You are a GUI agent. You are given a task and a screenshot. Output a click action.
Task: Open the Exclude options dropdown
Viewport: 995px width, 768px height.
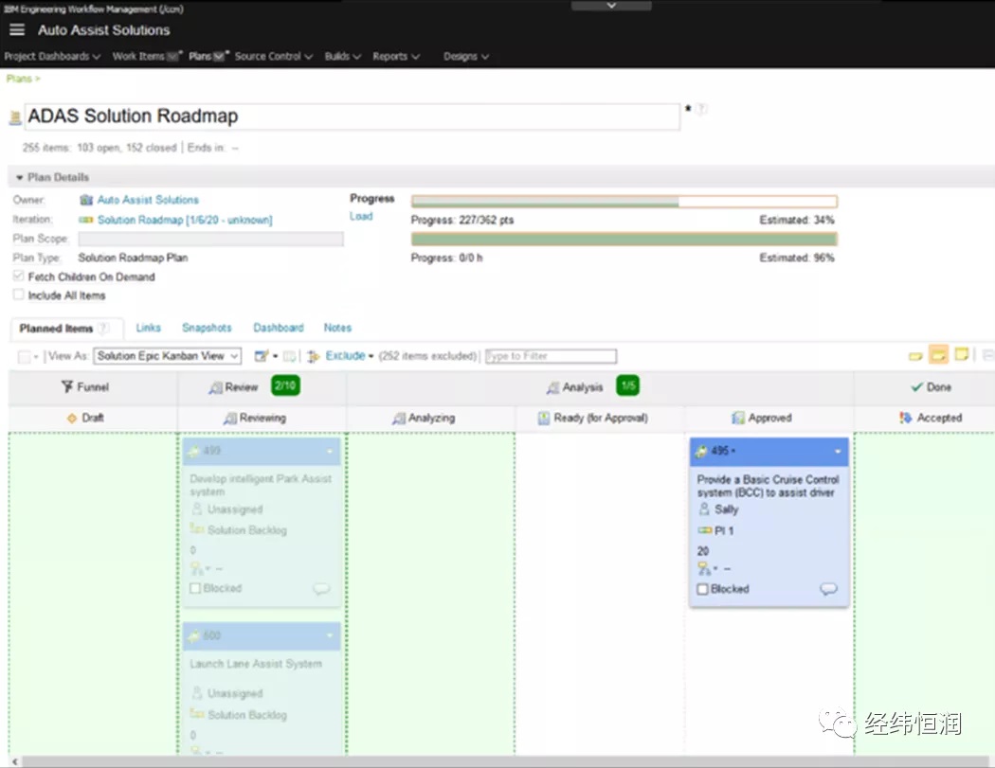pyautogui.click(x=371, y=356)
